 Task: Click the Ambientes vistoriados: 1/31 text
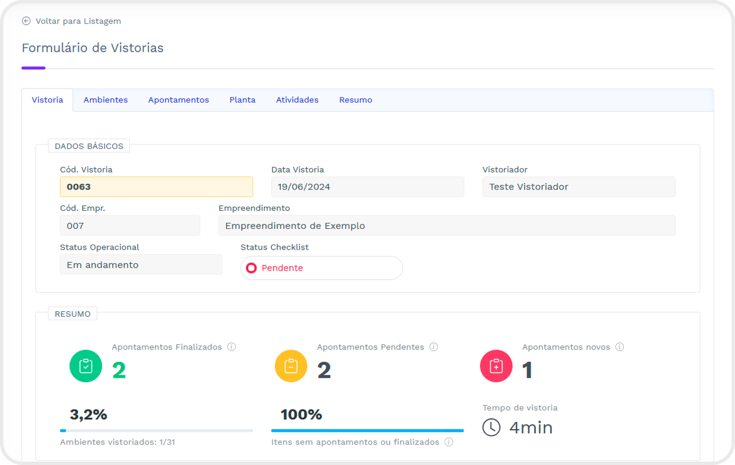click(117, 442)
